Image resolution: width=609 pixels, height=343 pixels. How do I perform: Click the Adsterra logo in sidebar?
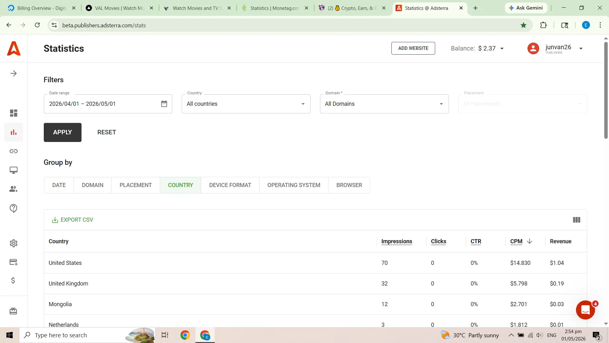click(14, 49)
